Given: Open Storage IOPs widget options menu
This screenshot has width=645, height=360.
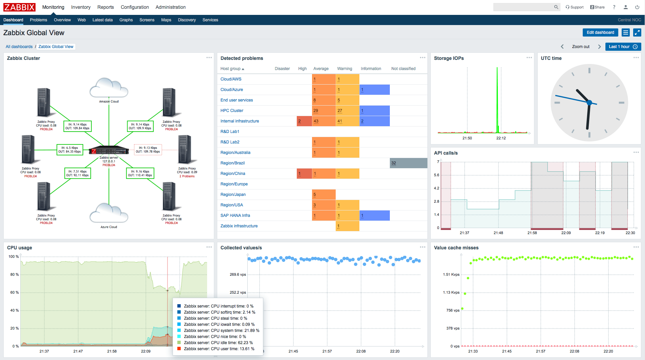Looking at the screenshot, I should 529,58.
